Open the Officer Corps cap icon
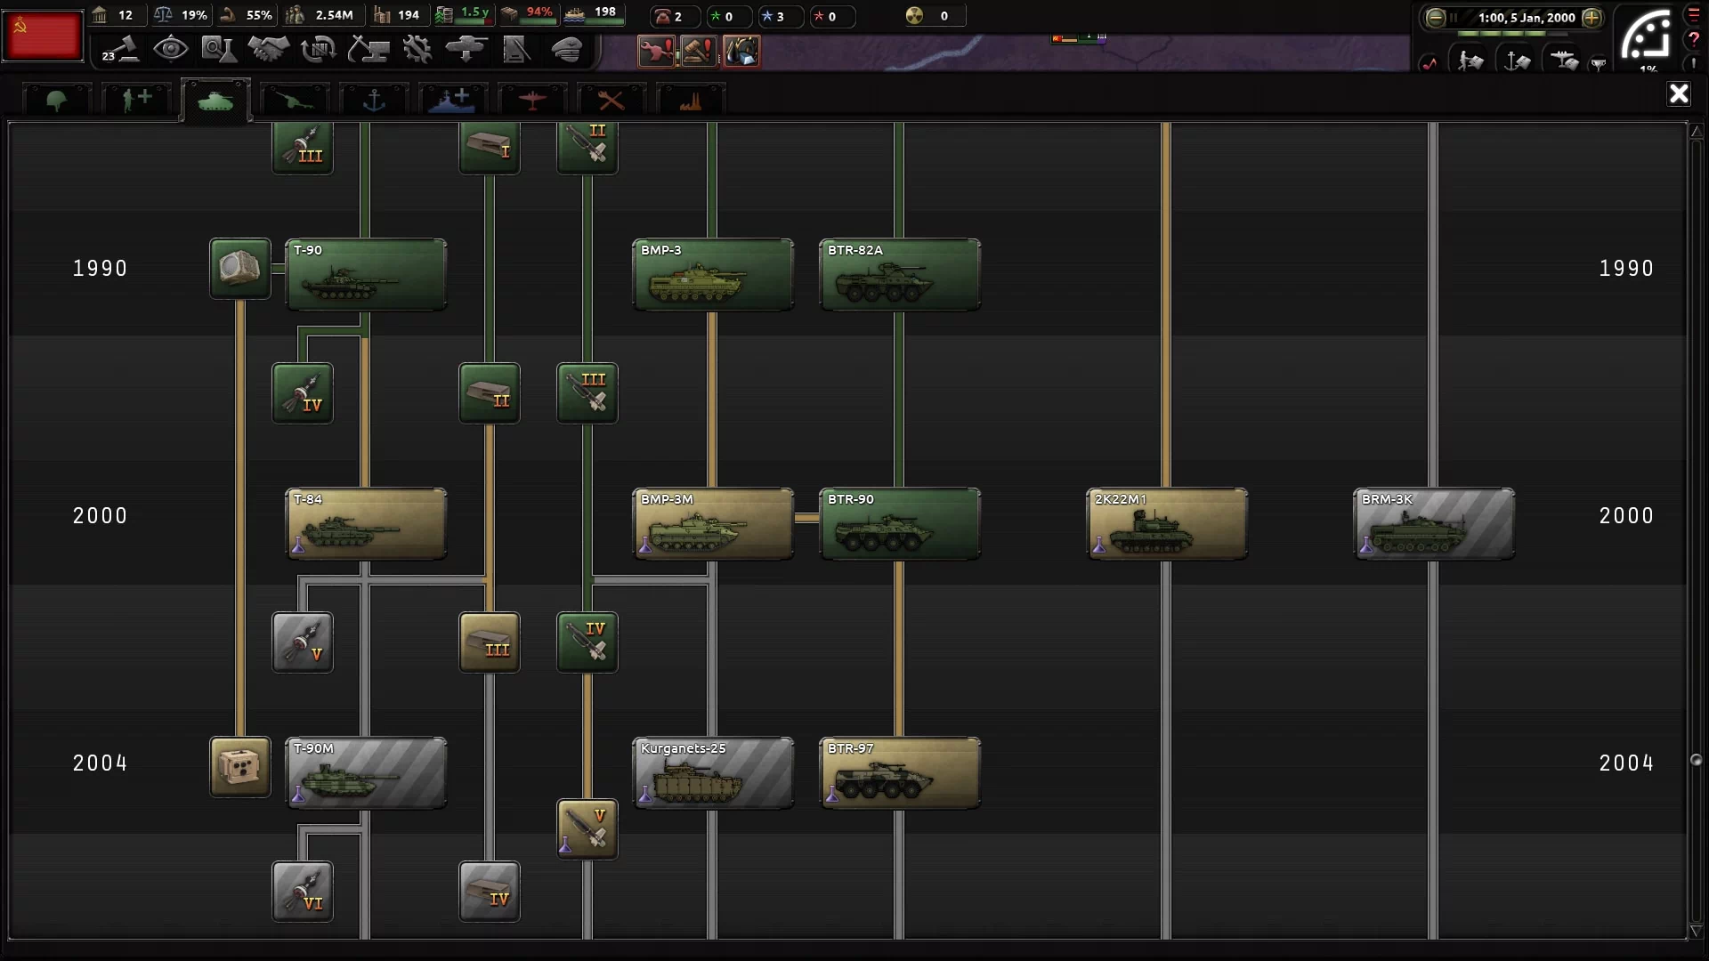 [x=567, y=49]
